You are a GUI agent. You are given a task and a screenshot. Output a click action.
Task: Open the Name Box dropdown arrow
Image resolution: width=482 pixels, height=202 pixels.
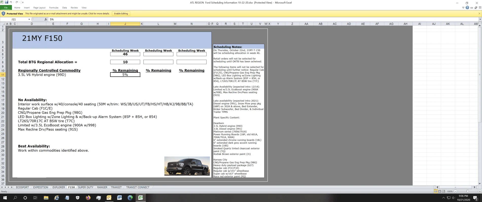[x=29, y=19]
